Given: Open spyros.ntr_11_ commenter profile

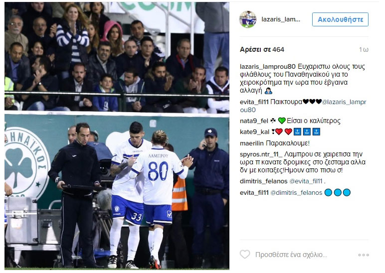Looking at the screenshot, I should (x=261, y=154).
